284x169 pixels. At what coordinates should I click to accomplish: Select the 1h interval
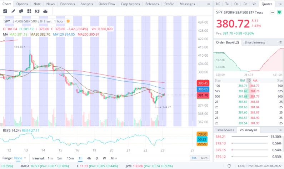point(80,158)
